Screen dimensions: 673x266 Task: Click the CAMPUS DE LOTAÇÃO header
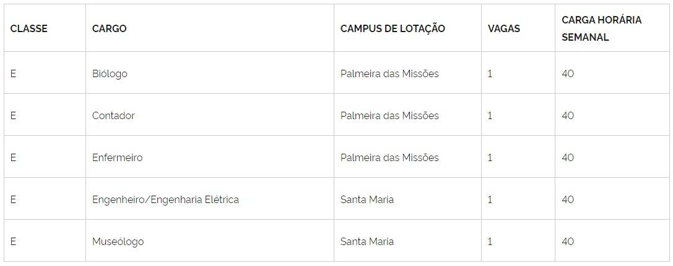pyautogui.click(x=393, y=28)
